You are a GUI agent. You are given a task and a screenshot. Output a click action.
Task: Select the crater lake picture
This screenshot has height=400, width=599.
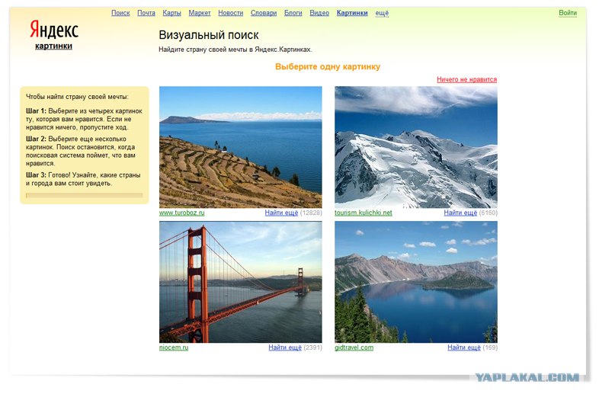(415, 282)
